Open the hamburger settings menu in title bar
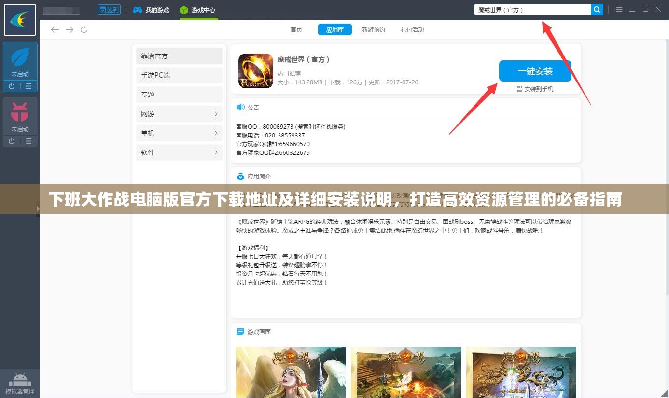This screenshot has width=669, height=398. [x=619, y=10]
